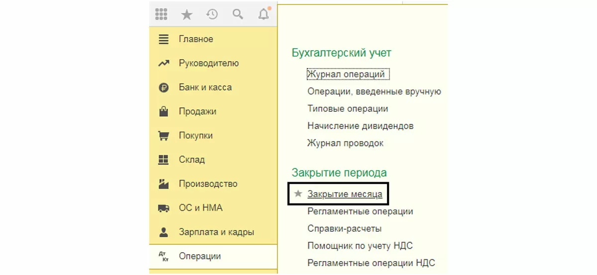597x275 pixels.
Task: Click the Дт/Кт icon for Операции
Action: coord(164,256)
